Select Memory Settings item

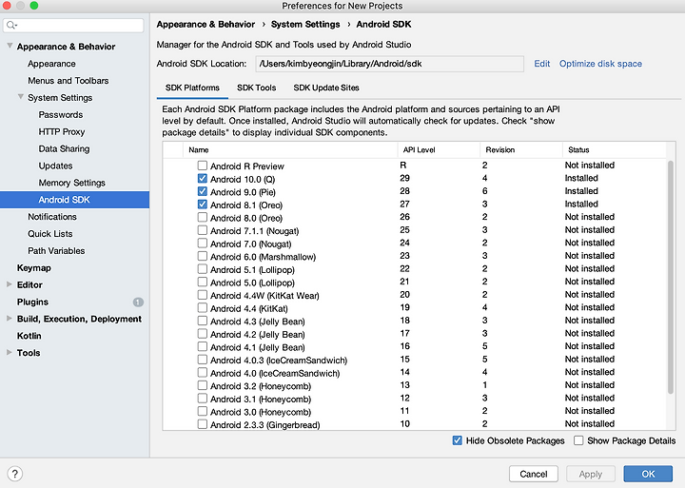tap(71, 183)
